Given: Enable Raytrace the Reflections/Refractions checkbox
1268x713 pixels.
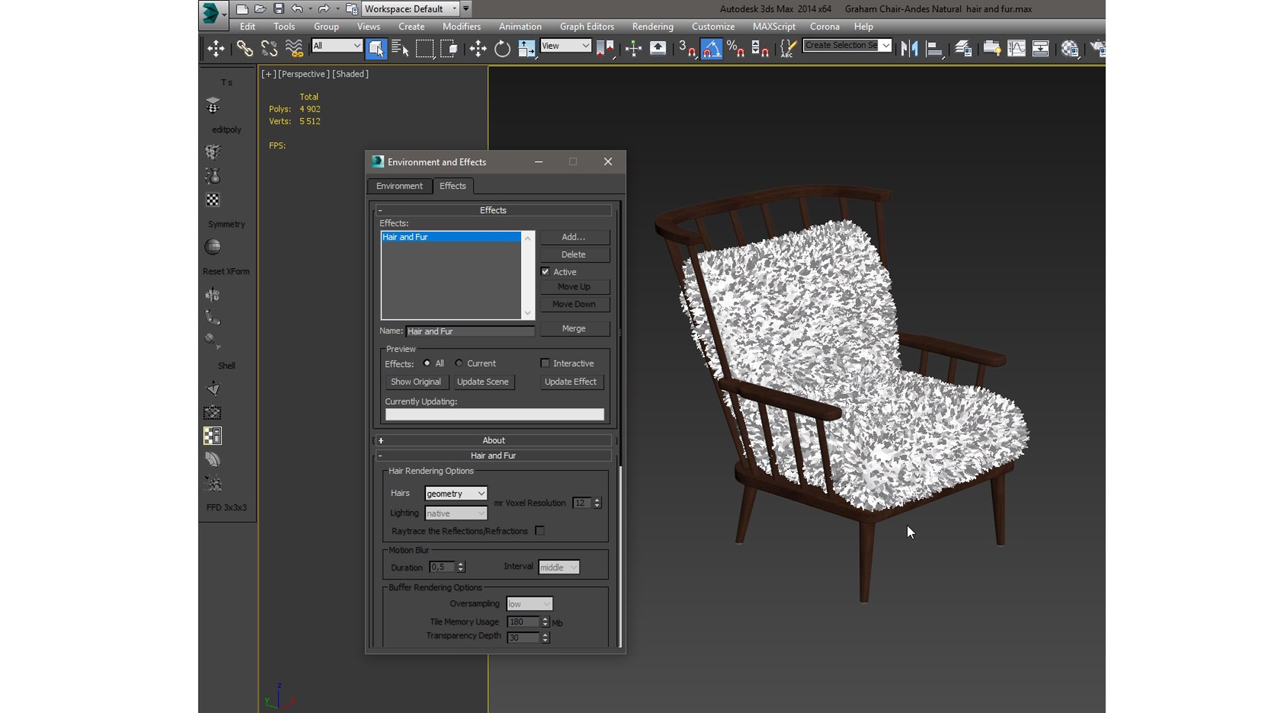Looking at the screenshot, I should (x=540, y=531).
